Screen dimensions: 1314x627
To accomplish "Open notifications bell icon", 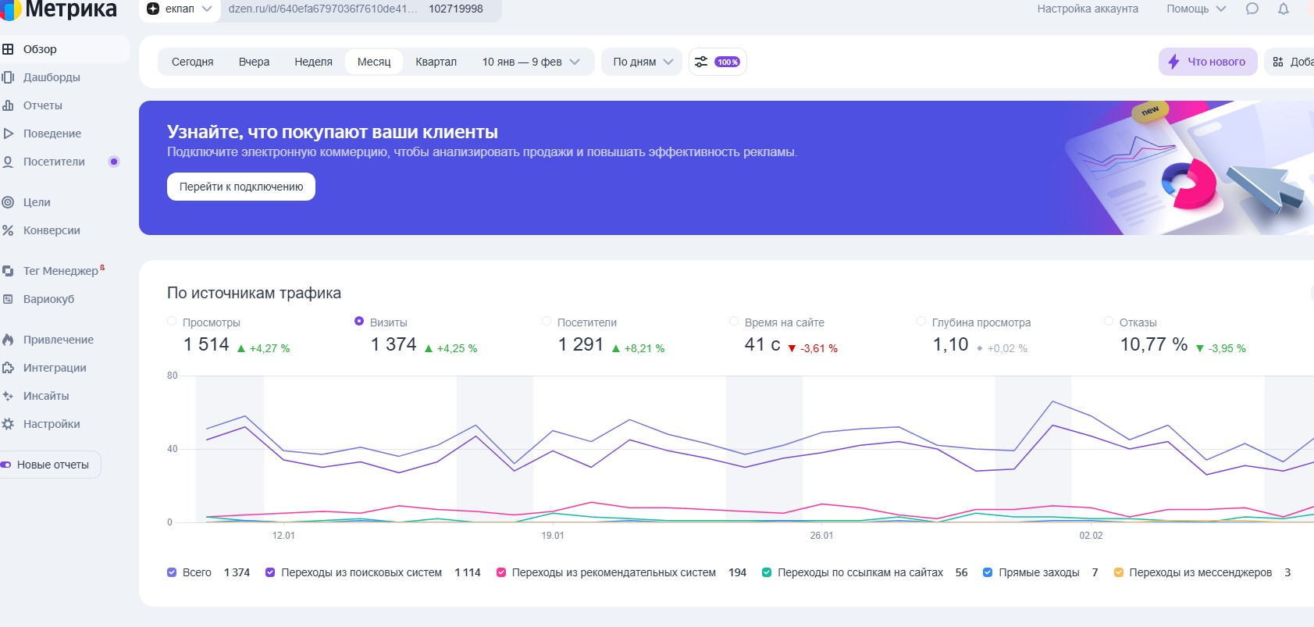I will tap(1283, 9).
